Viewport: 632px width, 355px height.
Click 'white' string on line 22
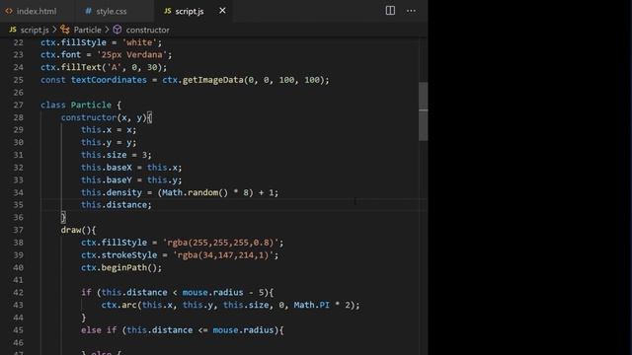139,42
